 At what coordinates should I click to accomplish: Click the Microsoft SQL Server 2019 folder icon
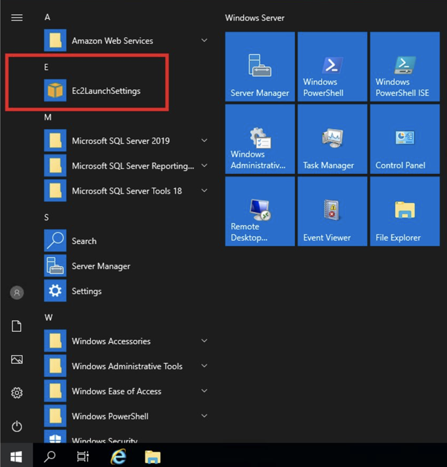point(55,140)
